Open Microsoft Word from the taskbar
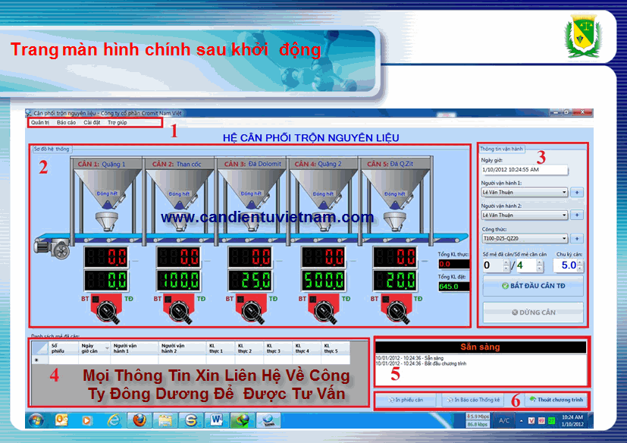 [216, 420]
